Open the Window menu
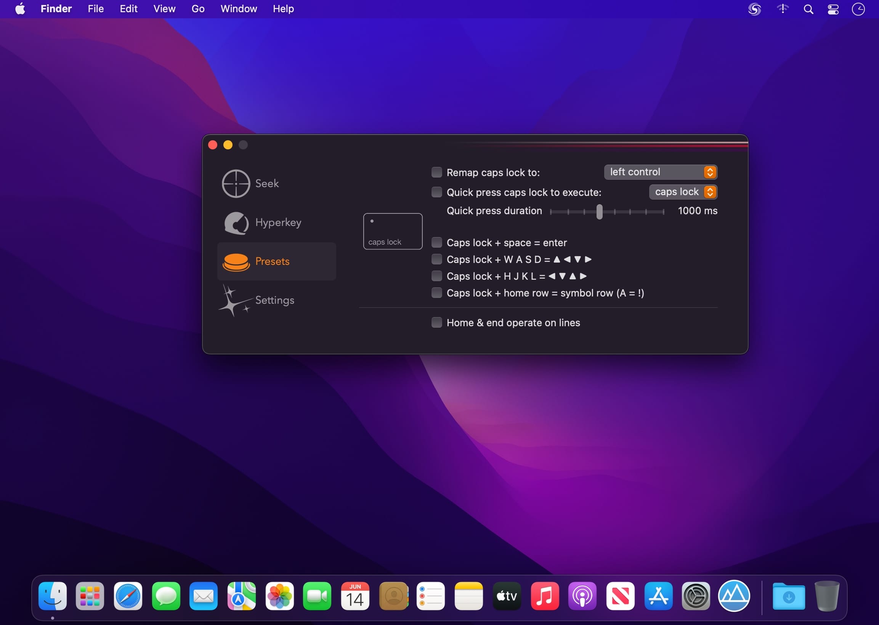Screen dimensions: 879x625 tap(239, 9)
